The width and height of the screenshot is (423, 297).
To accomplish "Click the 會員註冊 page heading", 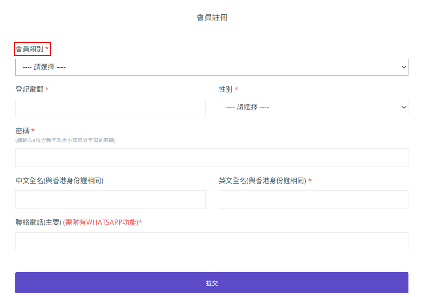I will tap(212, 17).
